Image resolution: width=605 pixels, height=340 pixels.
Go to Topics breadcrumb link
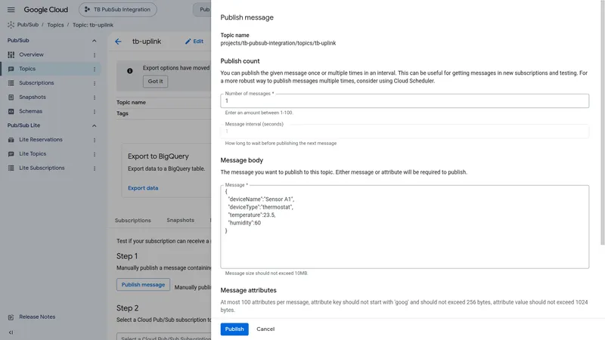(x=55, y=25)
